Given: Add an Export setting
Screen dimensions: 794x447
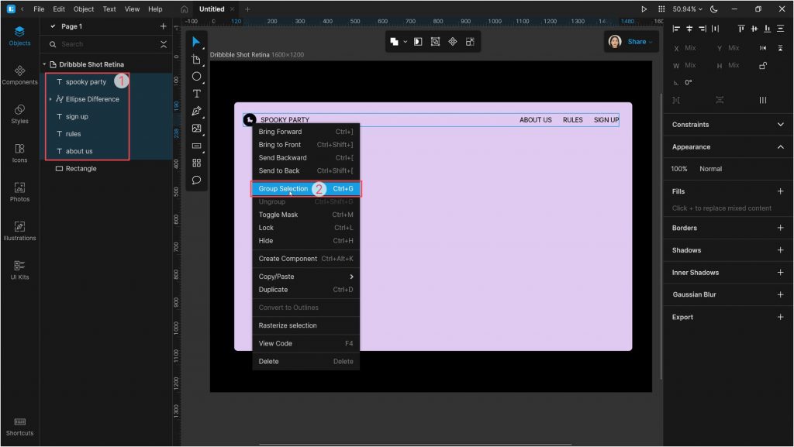Looking at the screenshot, I should (780, 317).
